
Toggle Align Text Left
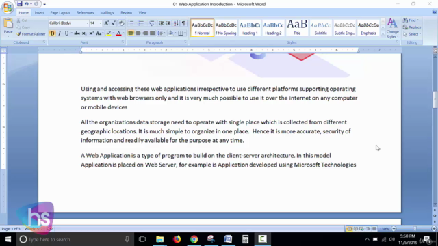(x=131, y=33)
